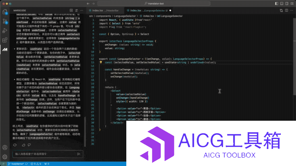
Task: Click the Option line with value="de"
Action: pos(138,119)
